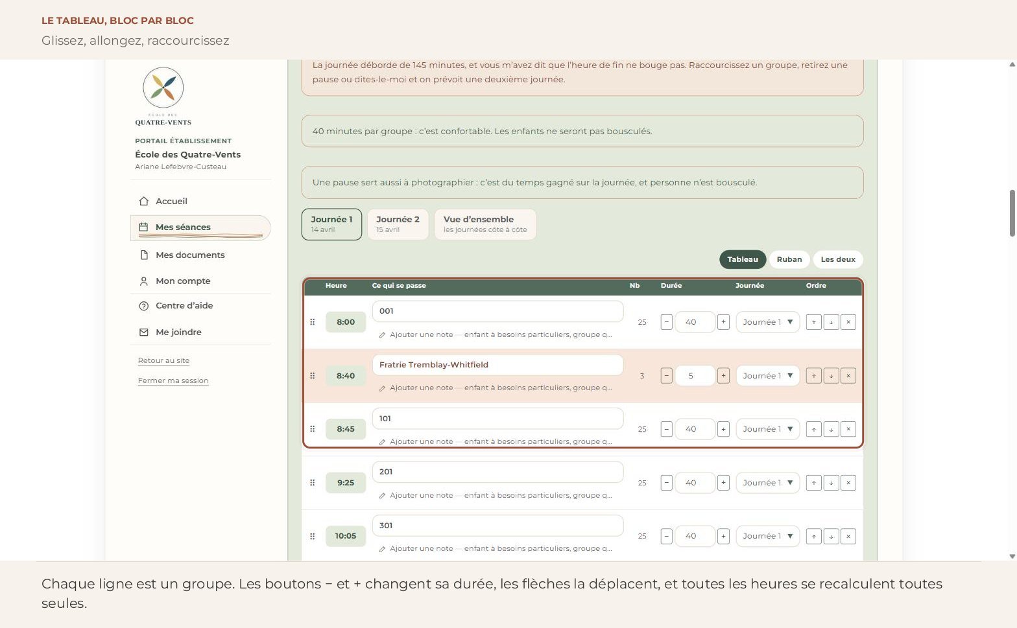
Task: Grab the drag handle of row 201
Action: point(312,483)
